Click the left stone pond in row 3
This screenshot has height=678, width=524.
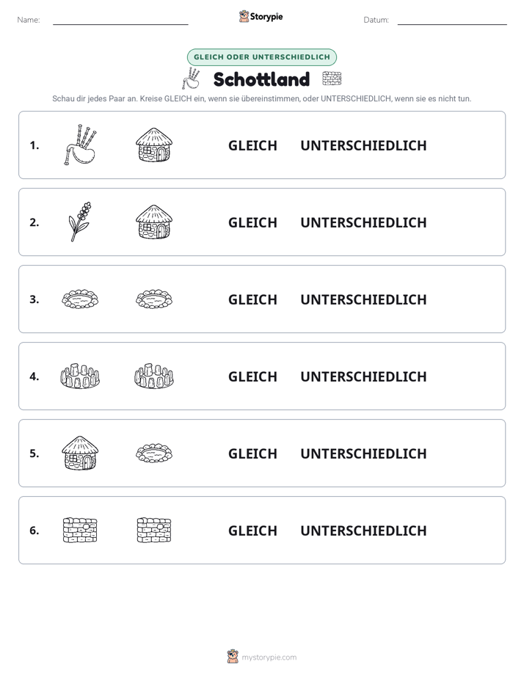point(80,299)
